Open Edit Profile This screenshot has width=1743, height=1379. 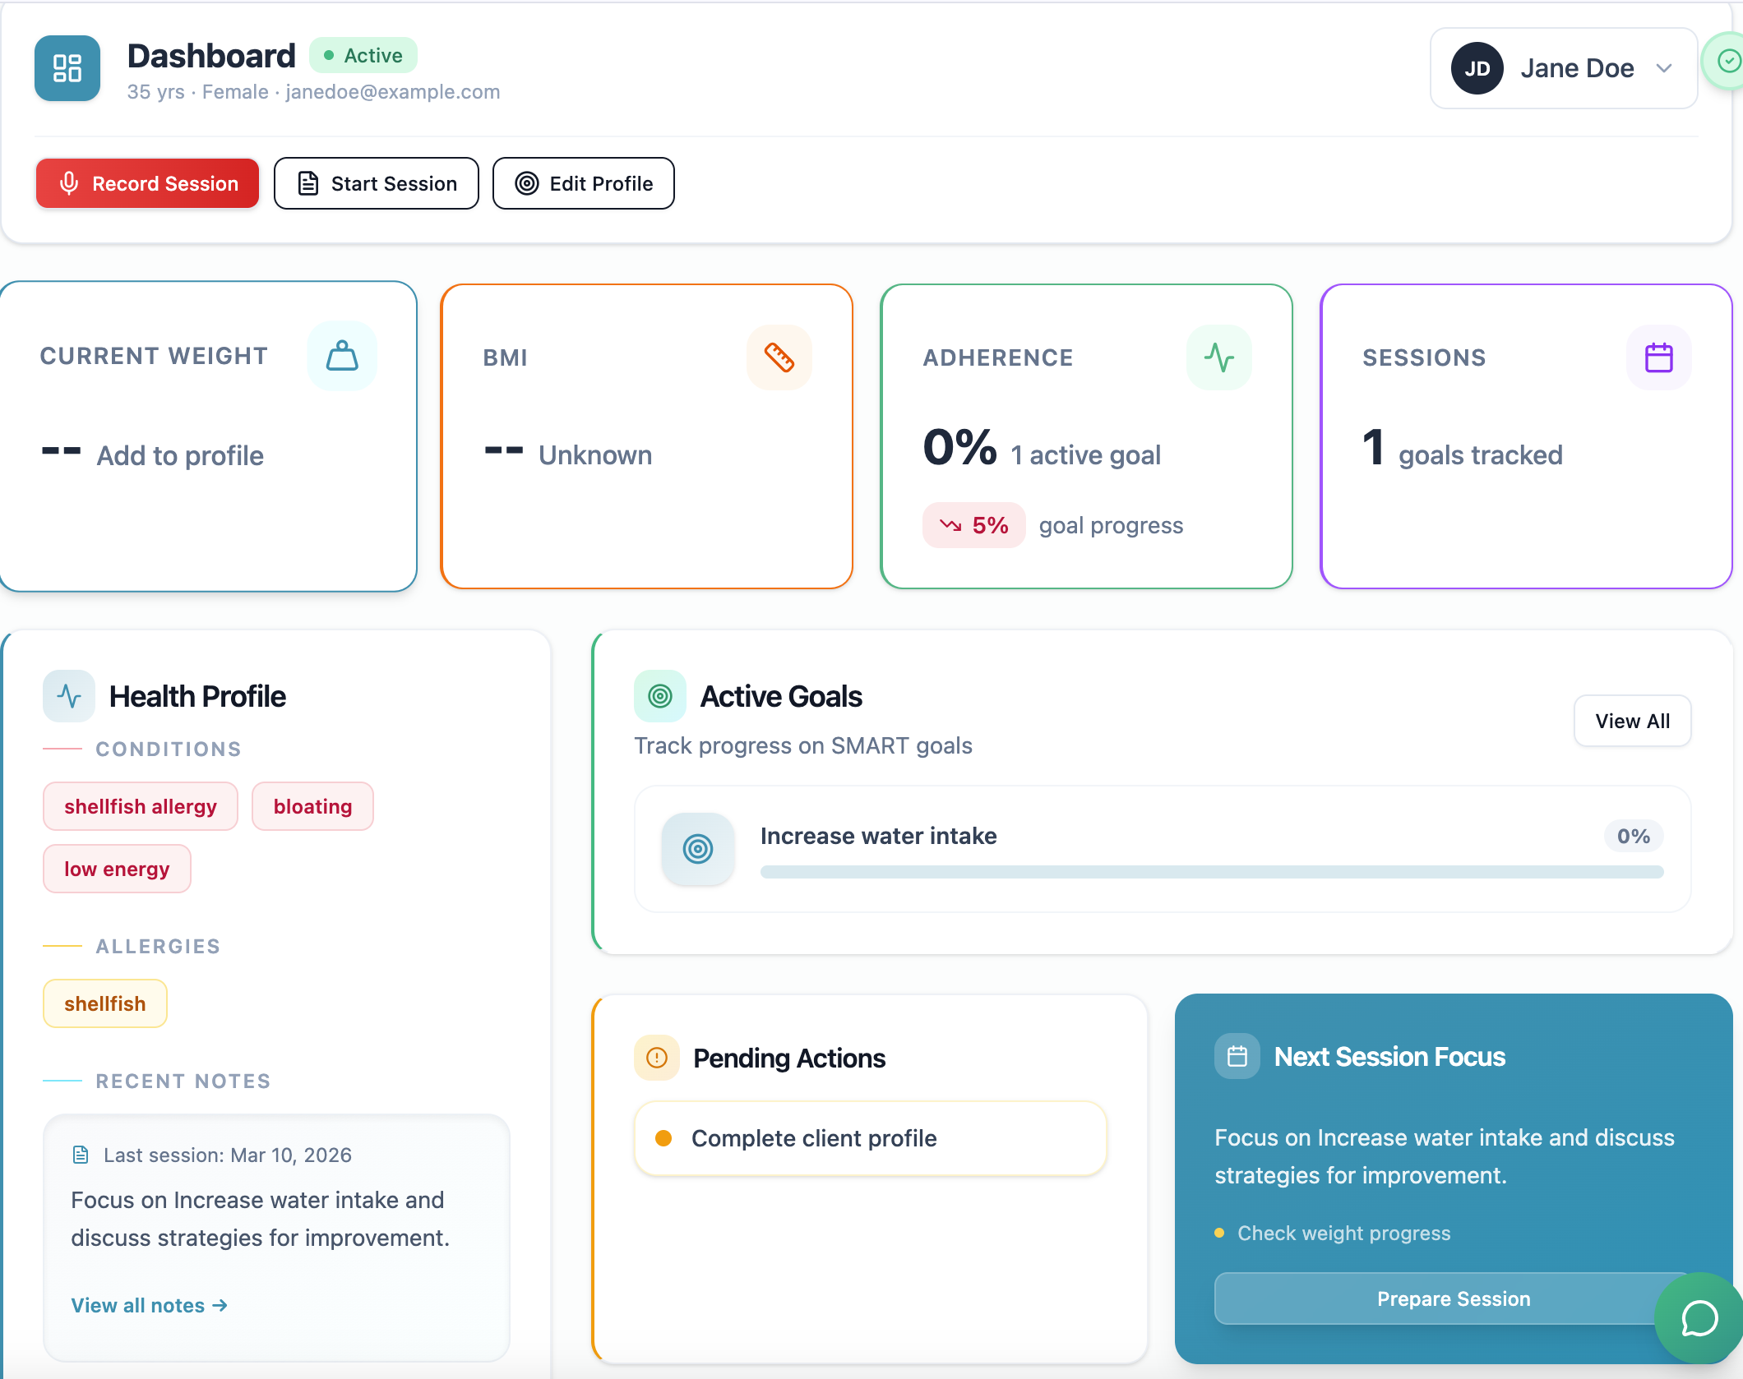(x=584, y=183)
